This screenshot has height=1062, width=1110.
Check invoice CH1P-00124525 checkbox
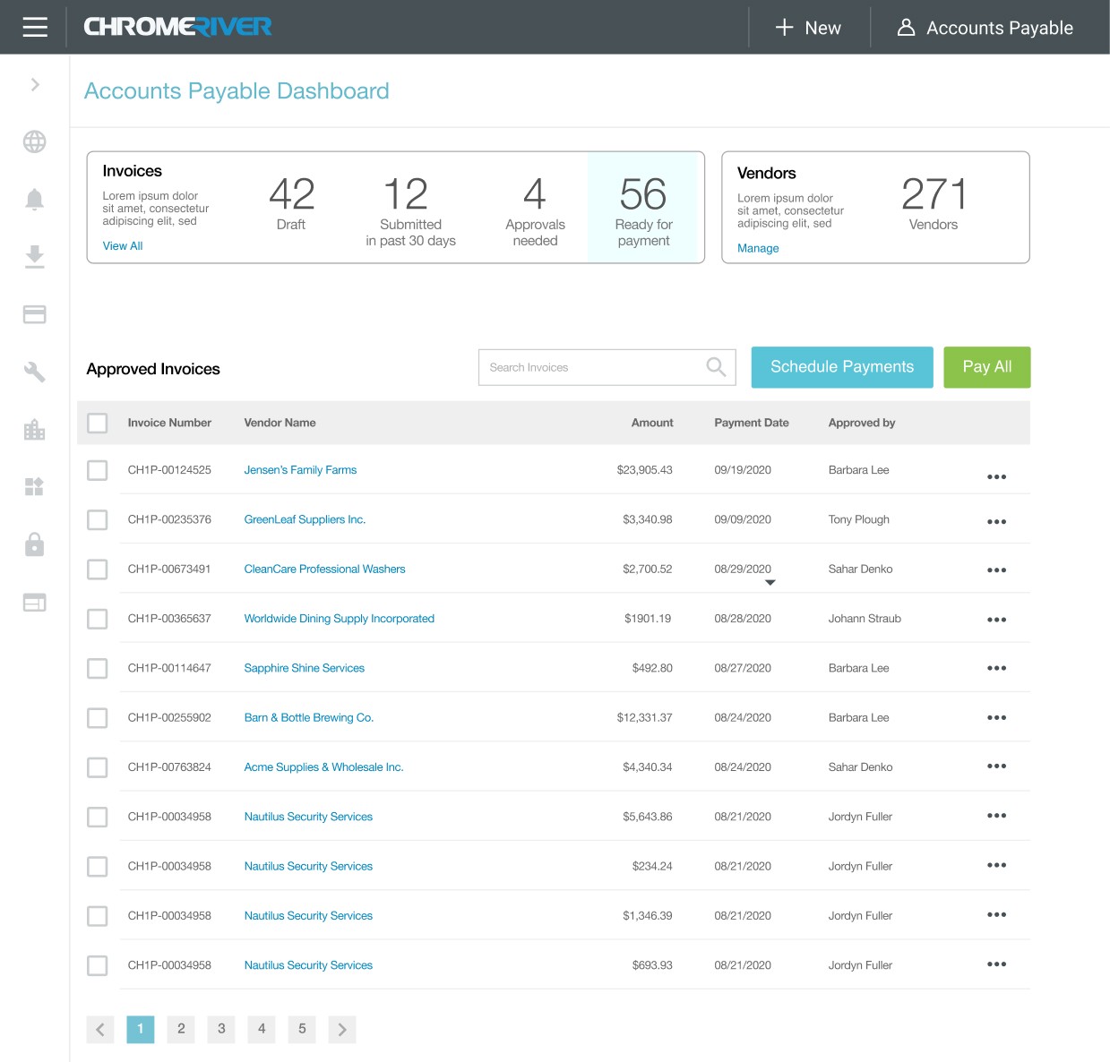[x=98, y=470]
